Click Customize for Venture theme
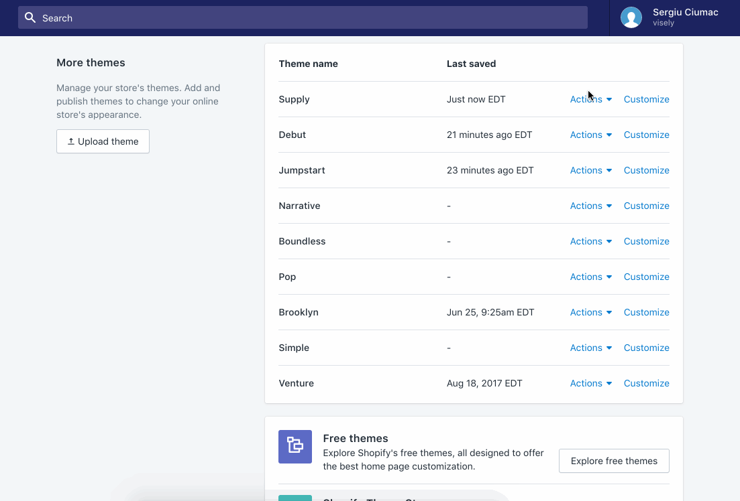Image resolution: width=740 pixels, height=501 pixels. [646, 383]
